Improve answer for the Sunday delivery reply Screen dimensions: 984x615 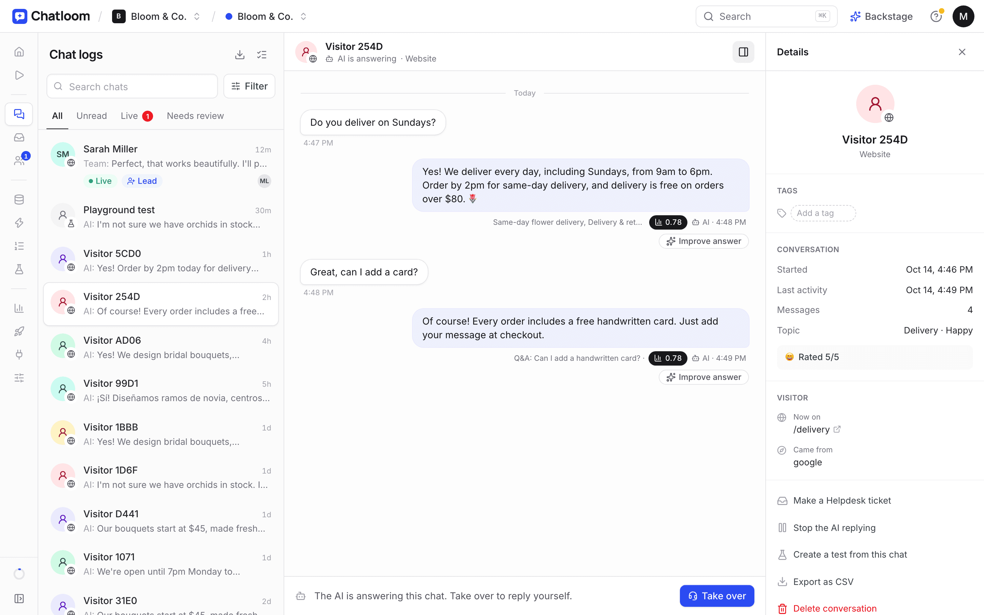coord(703,241)
